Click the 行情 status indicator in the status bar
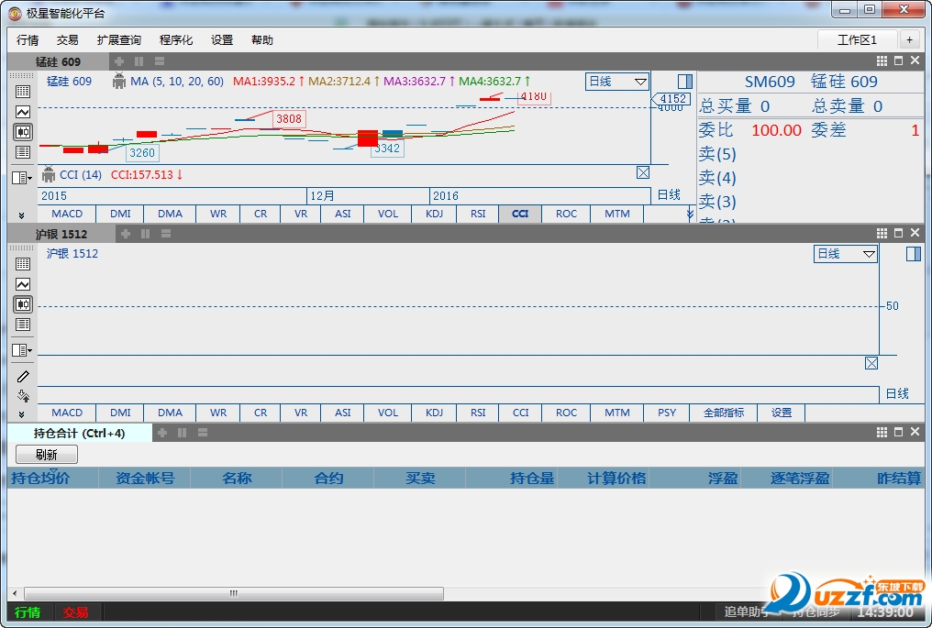 [x=28, y=612]
